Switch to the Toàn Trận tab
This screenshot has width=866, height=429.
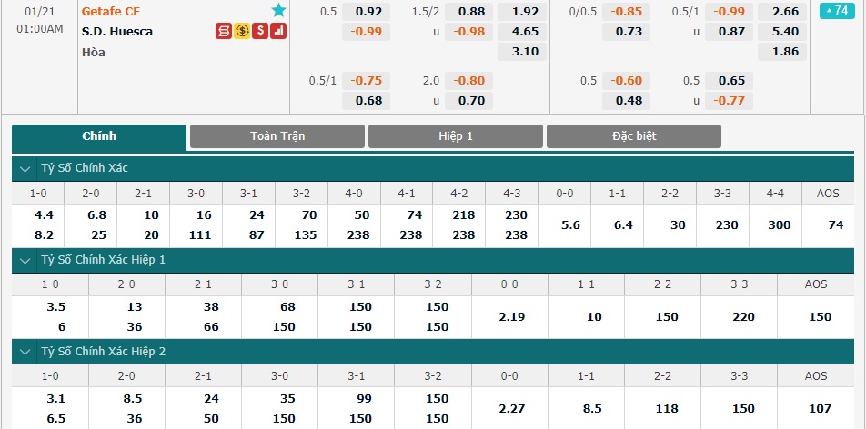pyautogui.click(x=277, y=136)
